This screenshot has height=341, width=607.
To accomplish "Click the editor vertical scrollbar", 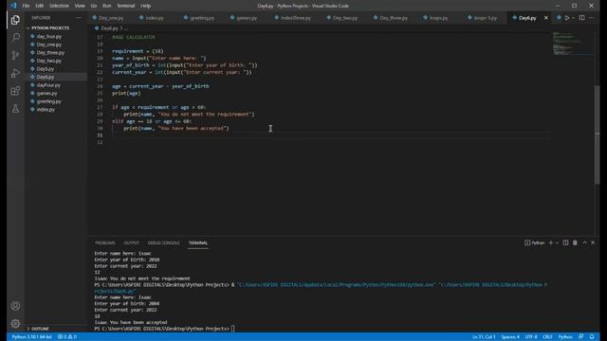I will click(x=597, y=134).
